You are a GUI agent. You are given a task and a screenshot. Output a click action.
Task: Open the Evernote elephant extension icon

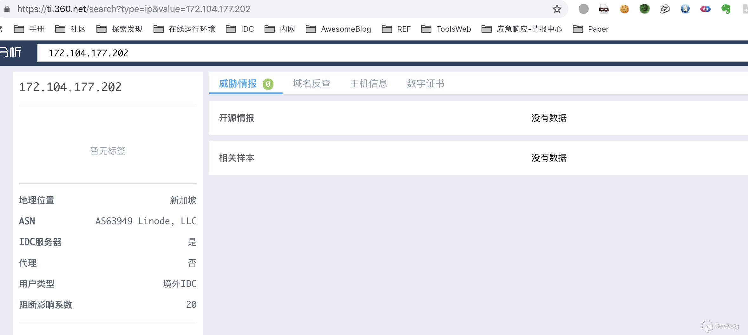point(726,9)
